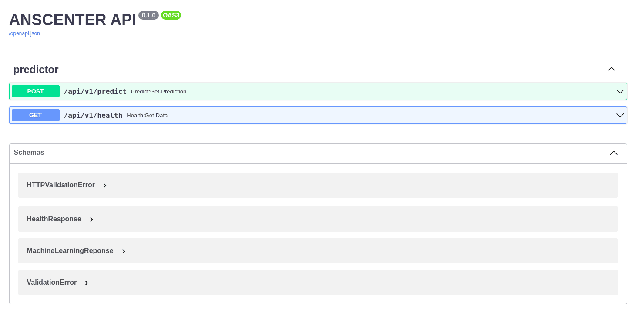Viewport: 642px width, 336px height.
Task: Collapse the Schemas section
Action: coord(613,153)
